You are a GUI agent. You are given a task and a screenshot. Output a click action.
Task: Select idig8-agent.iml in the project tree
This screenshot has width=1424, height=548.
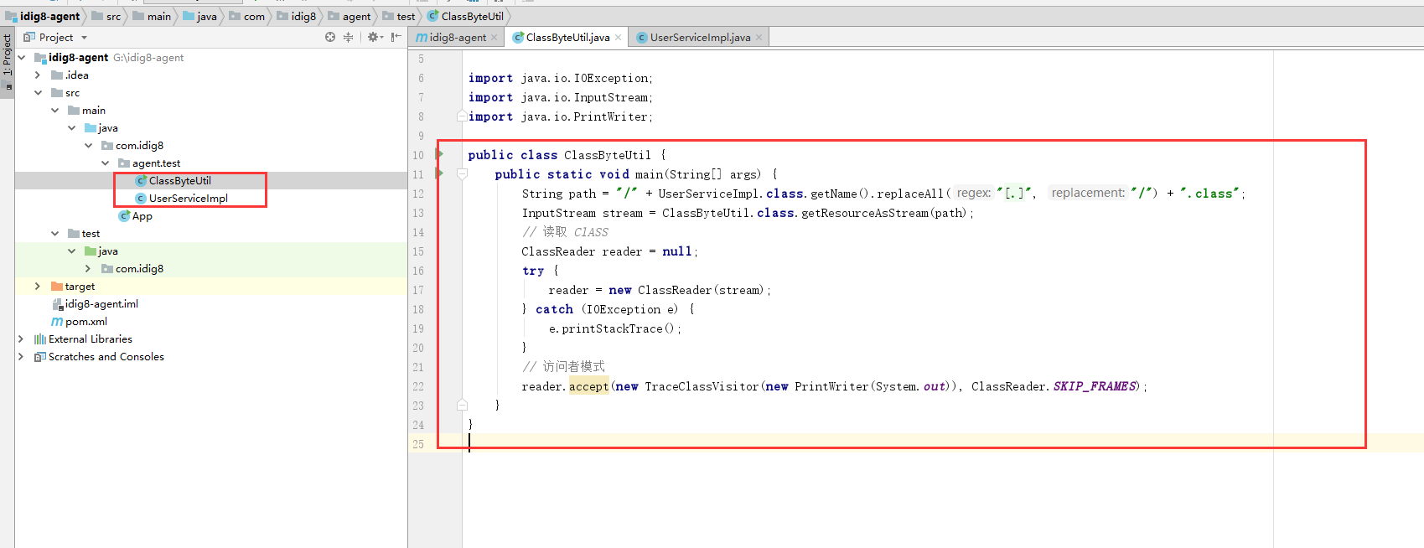pyautogui.click(x=101, y=304)
